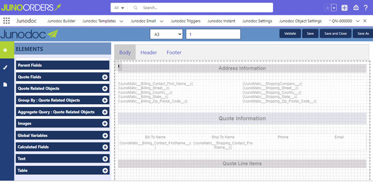The width and height of the screenshot is (373, 183).
Task: Open Junodoc Object Settings nav tab
Action: point(300,21)
